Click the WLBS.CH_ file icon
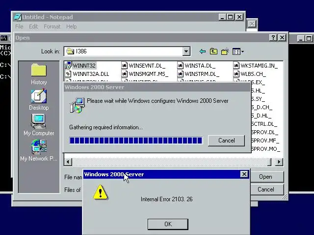This screenshot has height=235, width=314. pyautogui.click(x=236, y=74)
